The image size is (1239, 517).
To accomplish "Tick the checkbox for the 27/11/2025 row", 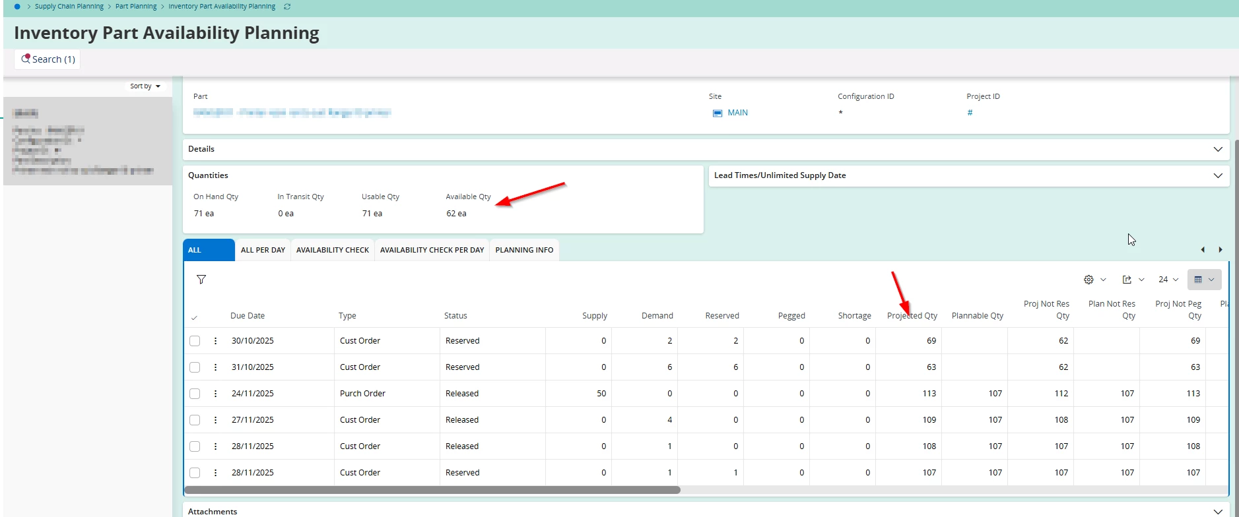I will [195, 420].
